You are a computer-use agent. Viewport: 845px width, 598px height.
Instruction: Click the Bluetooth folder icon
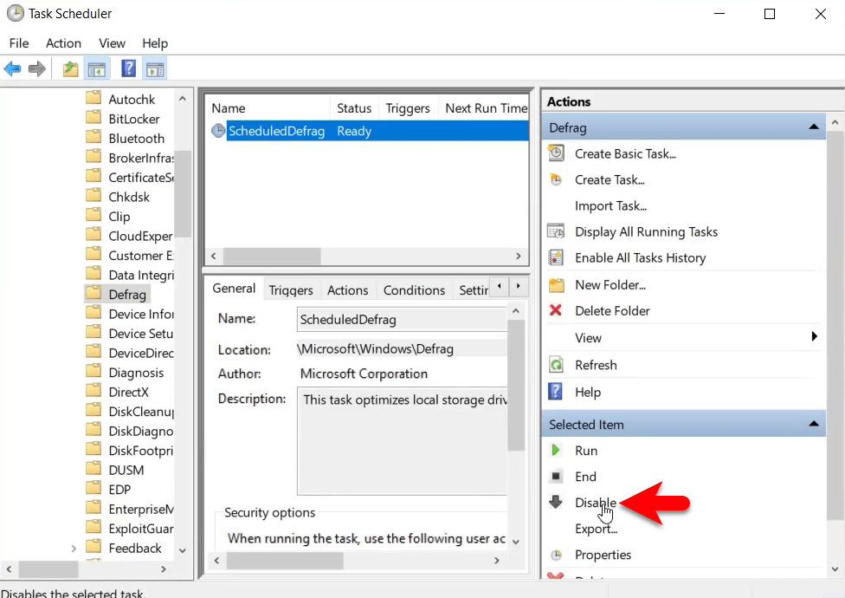tap(94, 137)
